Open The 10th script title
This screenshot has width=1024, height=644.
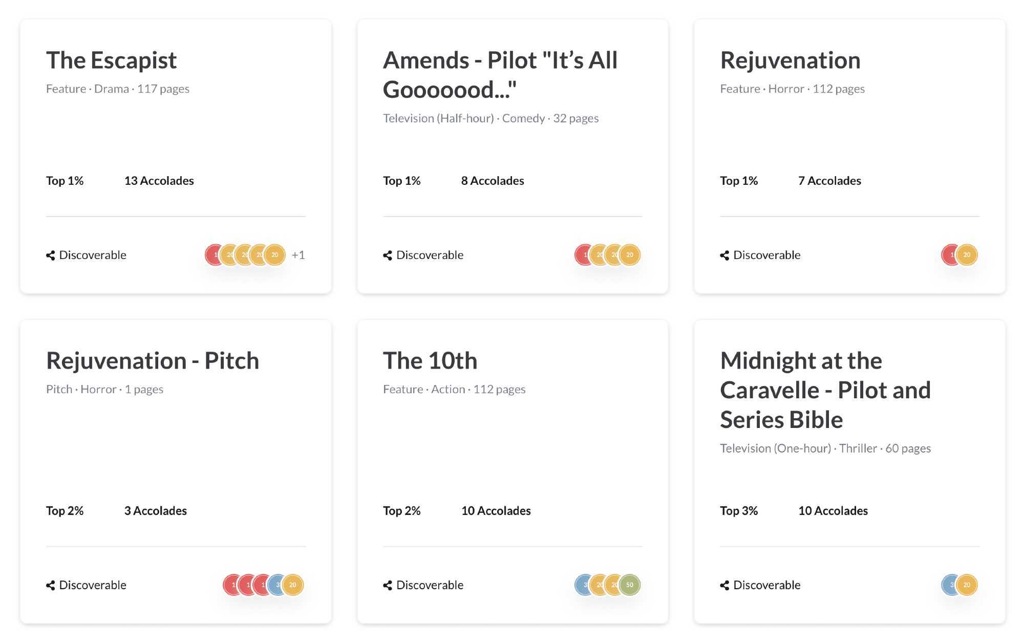[430, 361]
